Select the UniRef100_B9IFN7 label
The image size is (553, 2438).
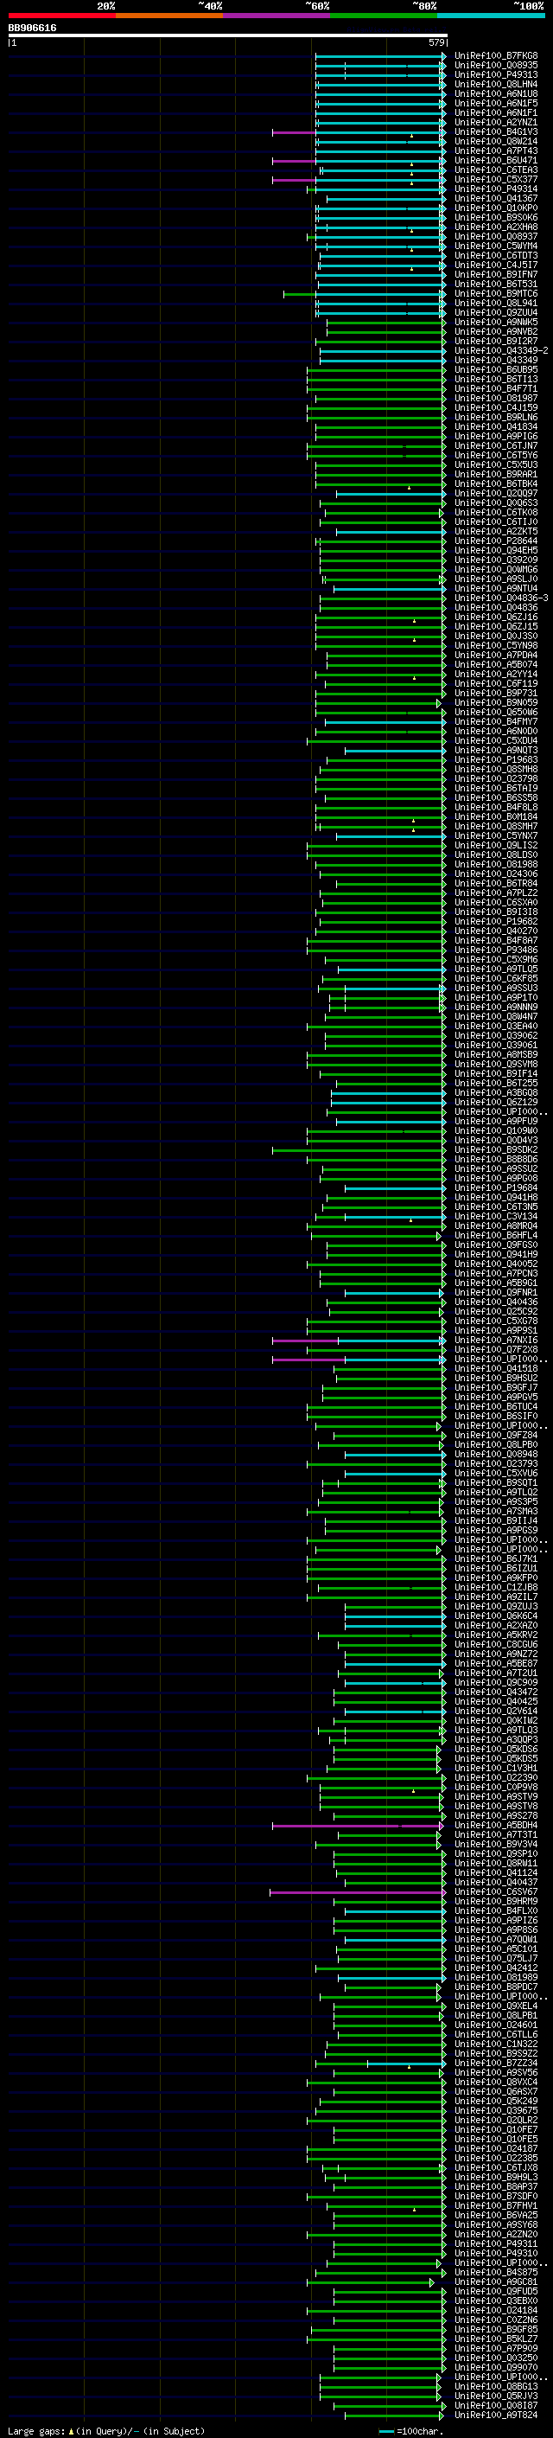(x=495, y=274)
